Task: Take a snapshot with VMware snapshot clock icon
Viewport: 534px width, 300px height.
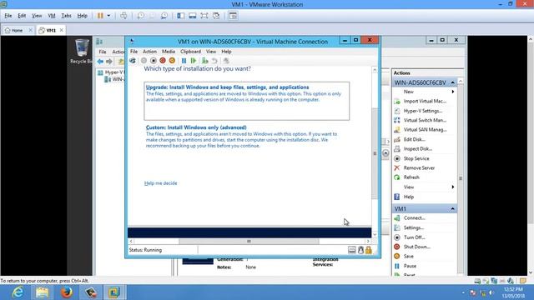Action: (x=141, y=16)
